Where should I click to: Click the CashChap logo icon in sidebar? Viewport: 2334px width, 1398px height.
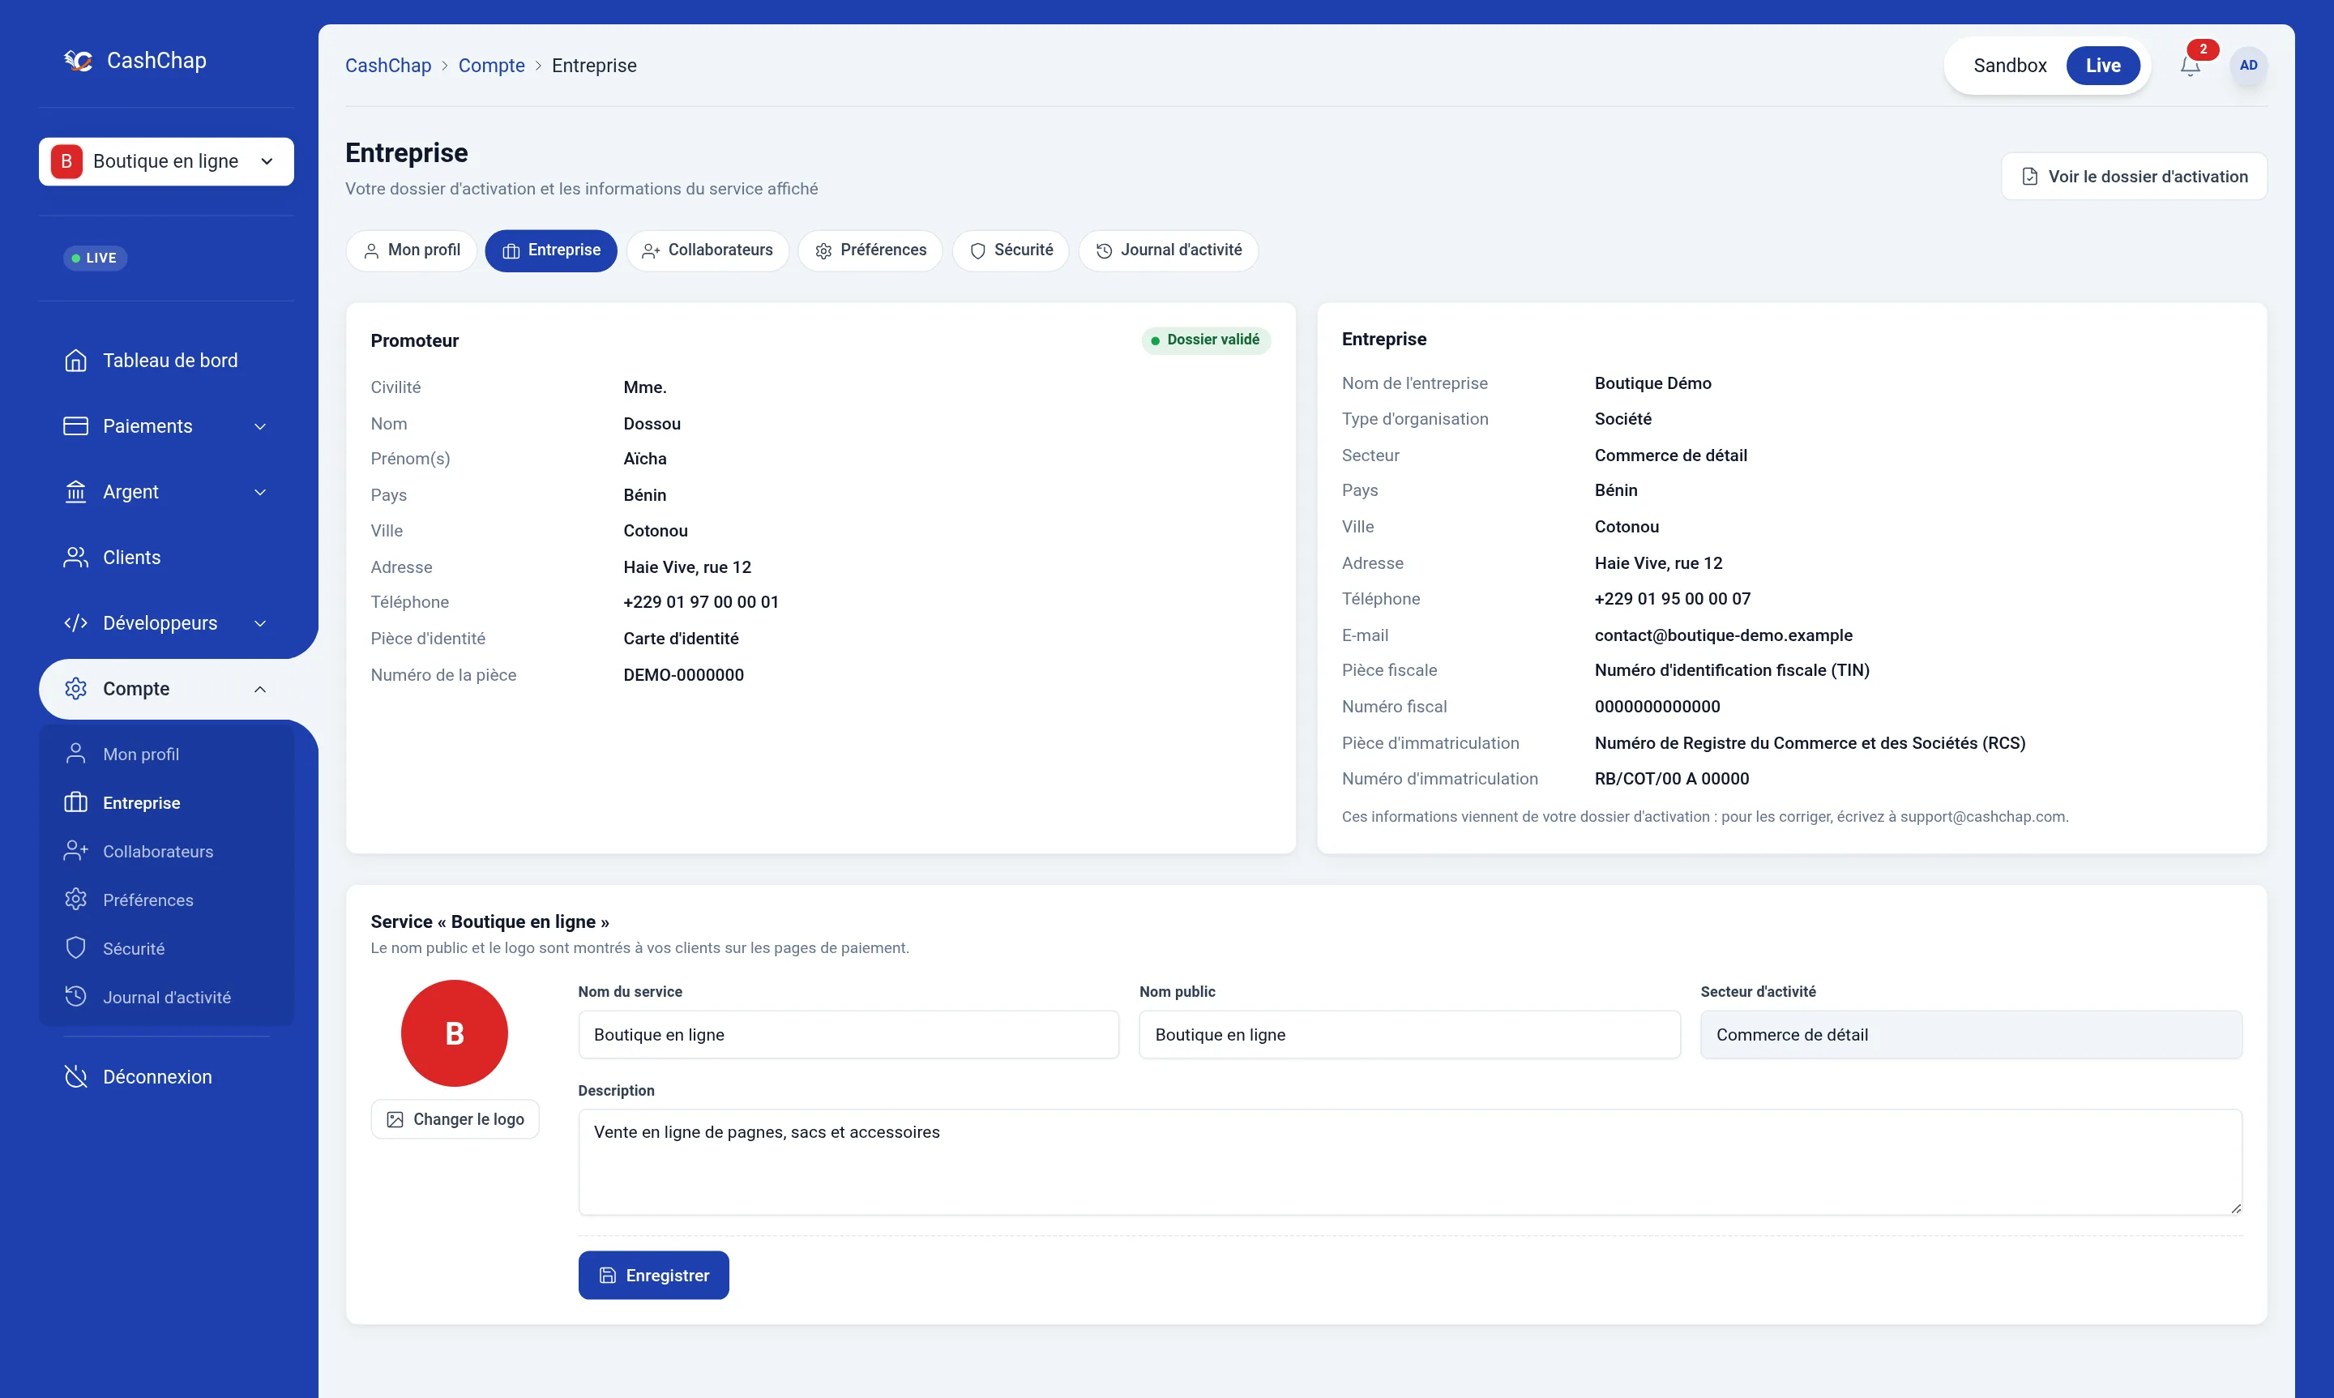click(78, 60)
